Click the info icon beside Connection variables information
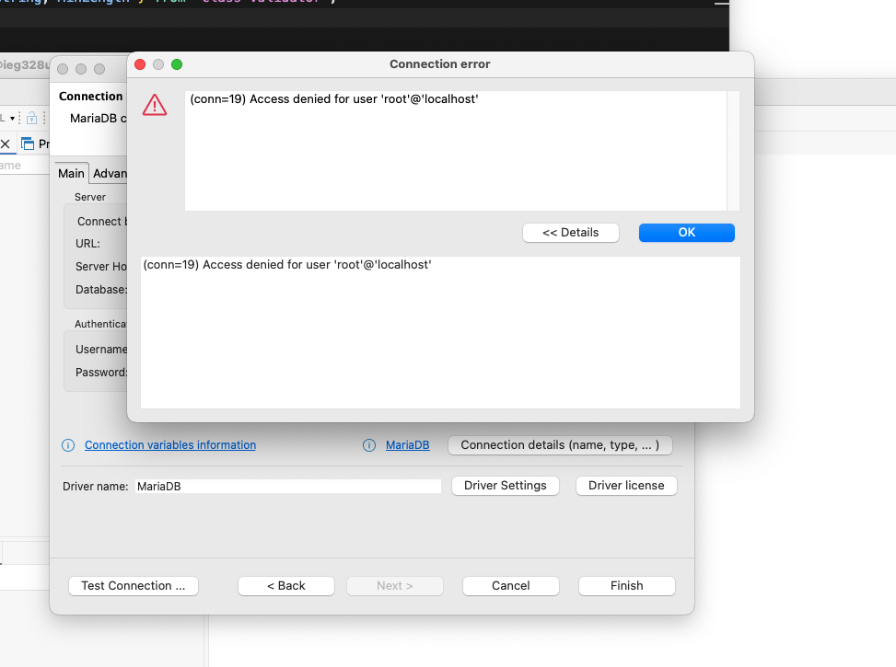This screenshot has height=667, width=896. pos(68,445)
